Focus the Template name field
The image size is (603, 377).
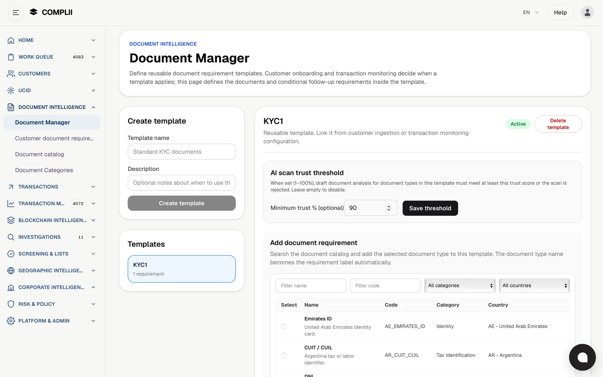[182, 152]
